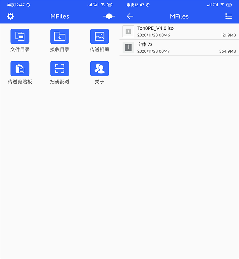
Task: Open the 传送剪贴板 transfer clipboard icon
Action: tap(20, 68)
